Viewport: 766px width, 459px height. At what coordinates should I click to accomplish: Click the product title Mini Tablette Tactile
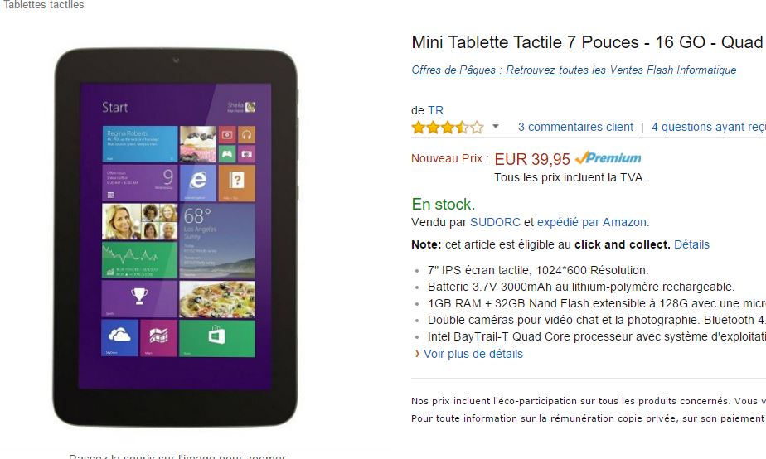coord(588,42)
